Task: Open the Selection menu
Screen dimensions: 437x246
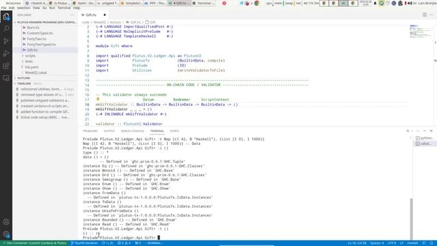Action: 23,8
